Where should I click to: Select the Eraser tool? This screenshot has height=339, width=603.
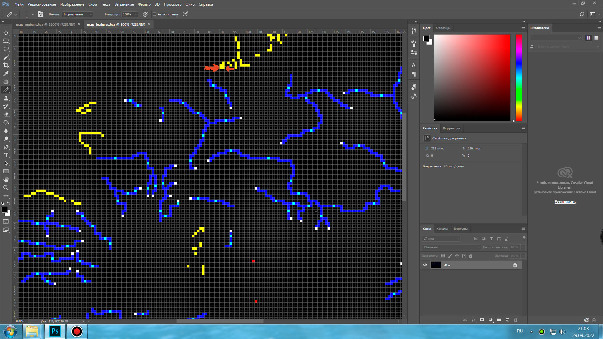pos(6,114)
